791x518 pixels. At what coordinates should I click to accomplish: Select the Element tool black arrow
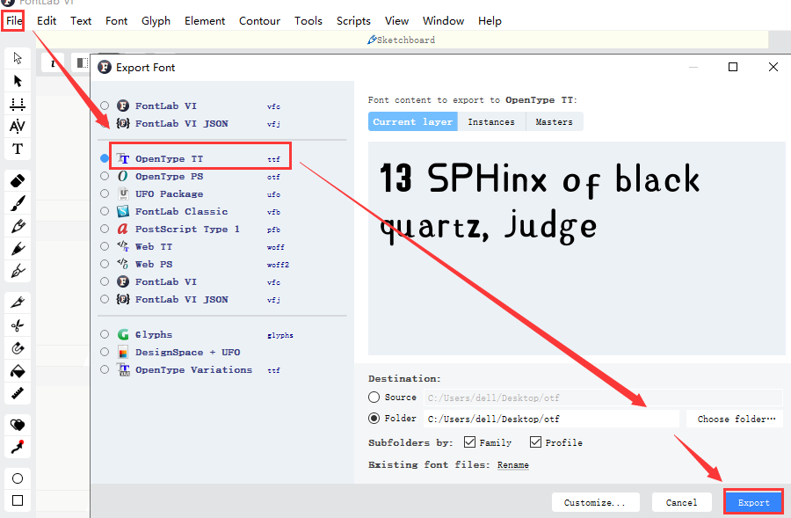18,81
